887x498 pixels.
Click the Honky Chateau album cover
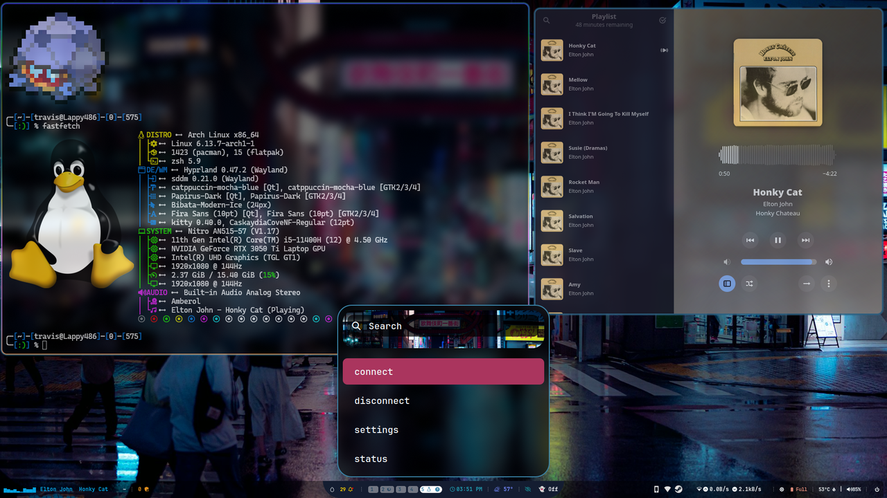click(778, 82)
